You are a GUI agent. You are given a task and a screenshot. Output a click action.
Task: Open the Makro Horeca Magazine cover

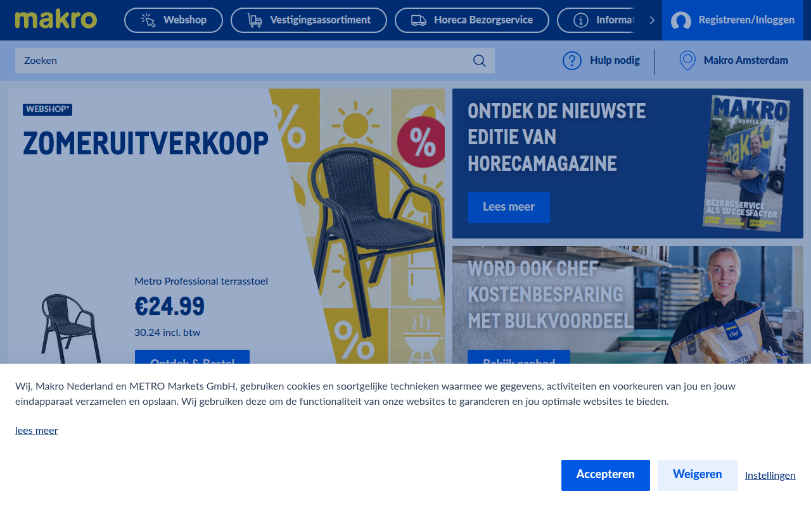point(746,163)
